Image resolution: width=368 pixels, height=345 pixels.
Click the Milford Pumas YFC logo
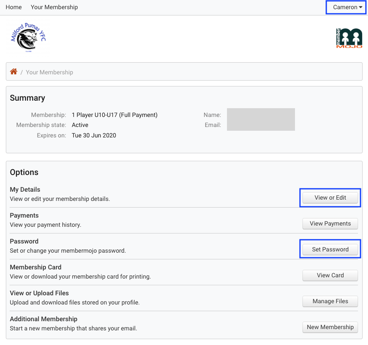pos(28,38)
